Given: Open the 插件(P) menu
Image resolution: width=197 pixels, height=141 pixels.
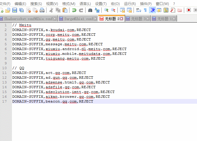Looking at the screenshot, I should 146,4.
